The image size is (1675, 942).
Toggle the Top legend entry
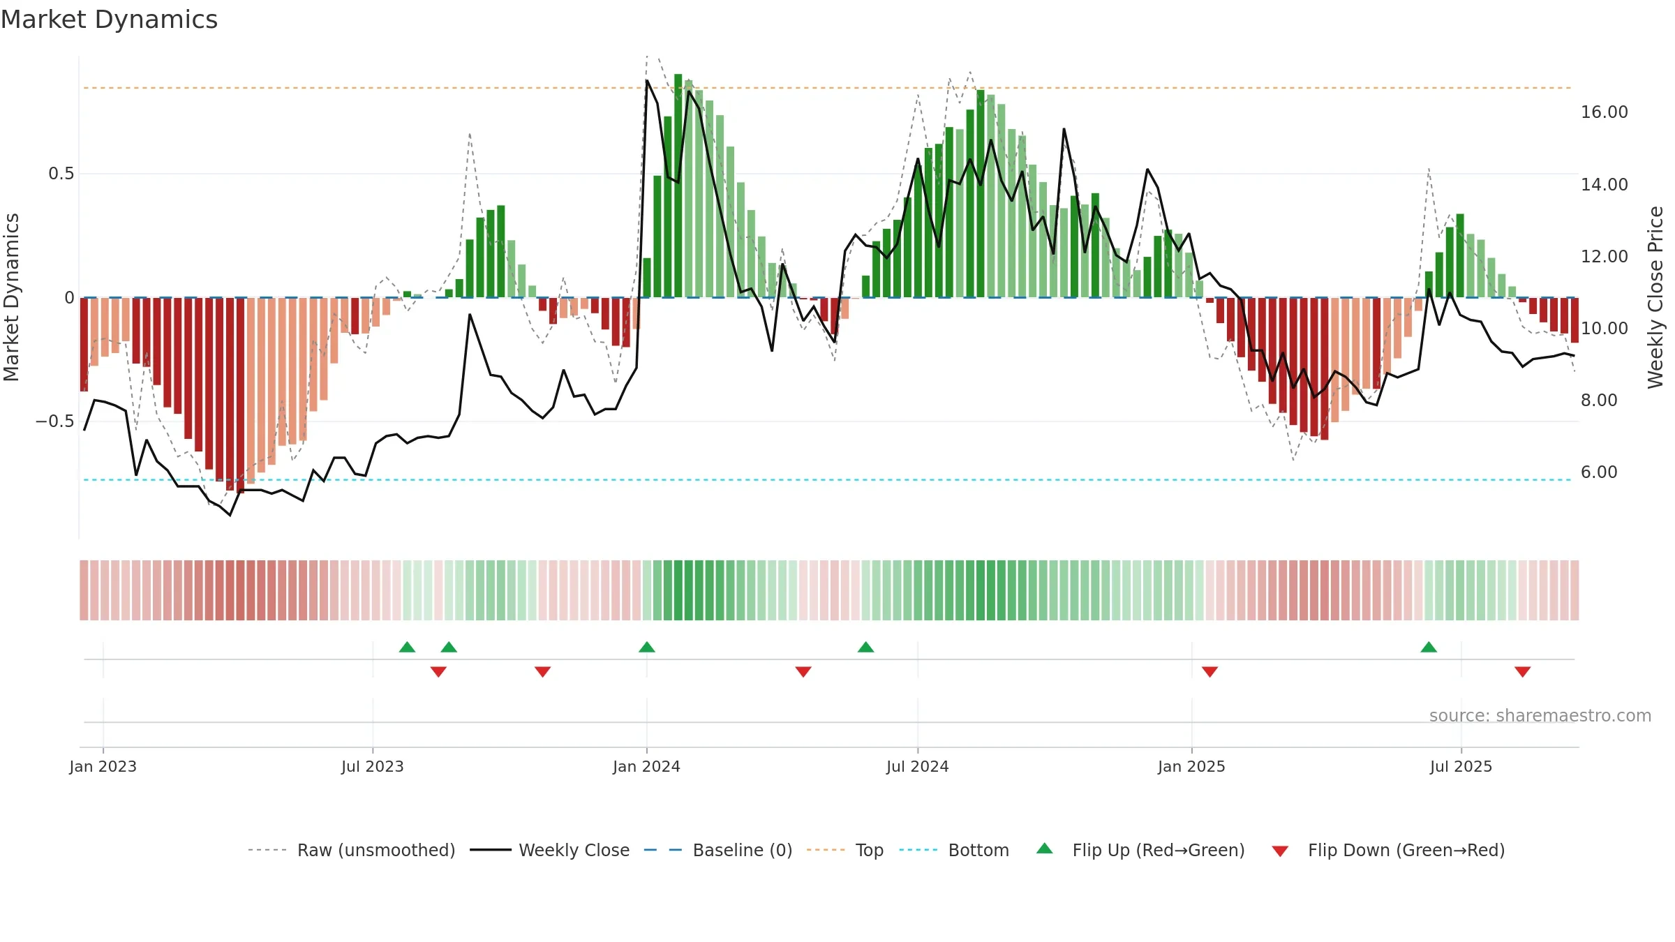tap(845, 850)
